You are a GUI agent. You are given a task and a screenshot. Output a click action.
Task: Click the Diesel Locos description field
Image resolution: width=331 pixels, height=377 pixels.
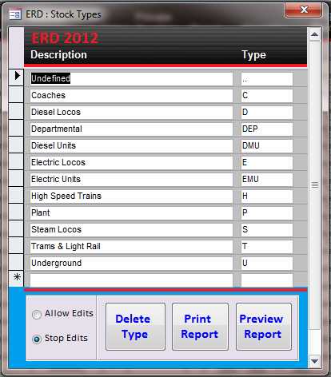(x=131, y=113)
